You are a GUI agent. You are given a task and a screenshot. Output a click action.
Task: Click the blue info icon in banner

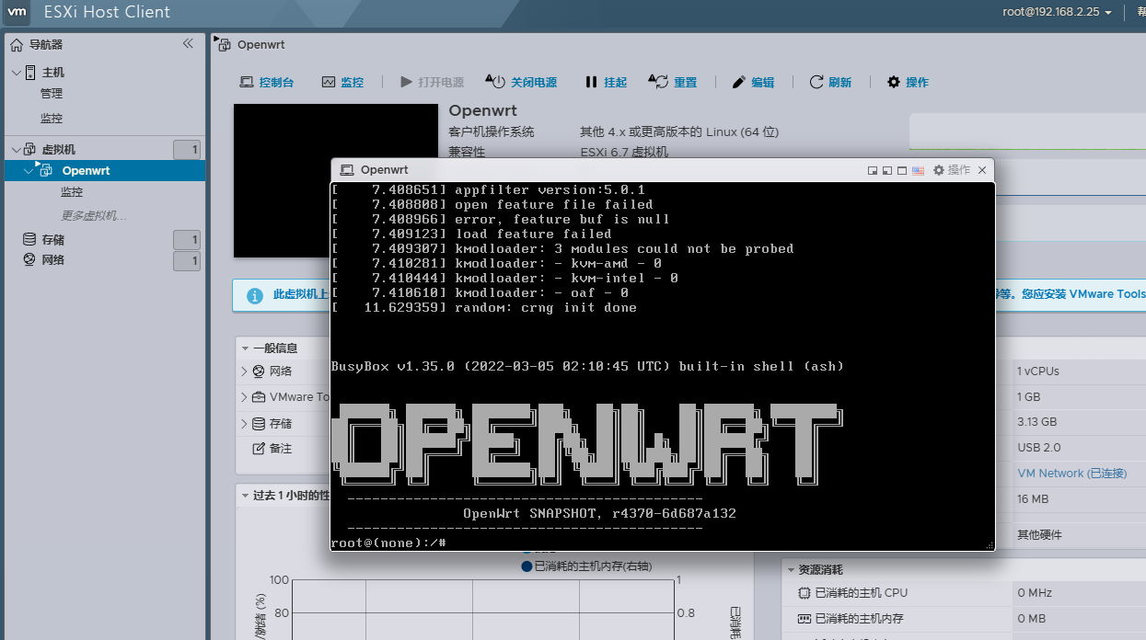pos(255,295)
